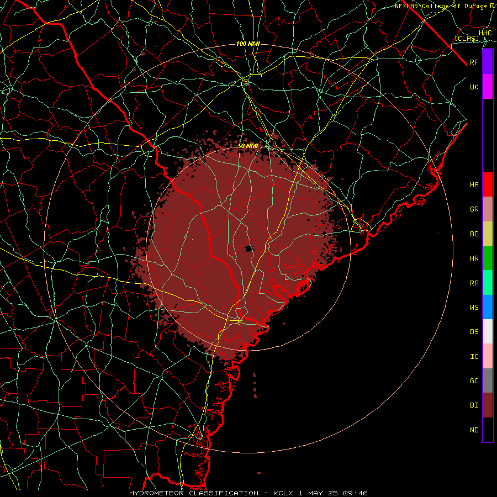The width and height of the screenshot is (497, 497).
Task: Click the DS white legend swatch
Action: point(488,331)
